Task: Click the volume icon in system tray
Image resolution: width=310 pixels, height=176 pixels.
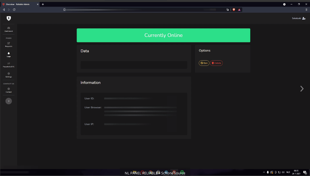Action: coord(283,172)
